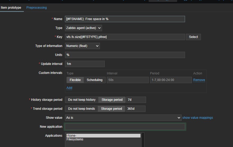Viewport: 233px width, 147px height.
Task: Click trend storage value field 365d
Action: (135, 109)
